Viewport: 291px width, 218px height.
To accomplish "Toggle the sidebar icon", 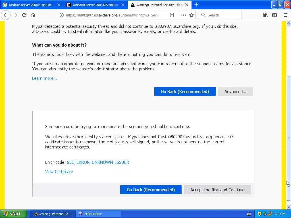I will [275, 15].
